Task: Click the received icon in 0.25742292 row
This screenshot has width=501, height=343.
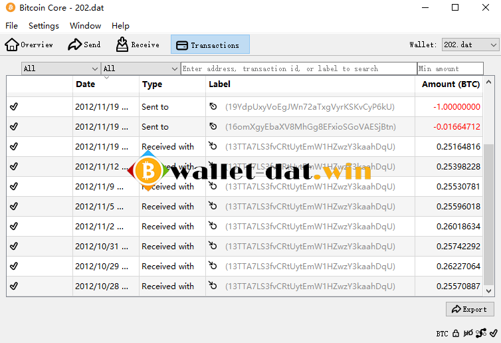Action: tap(213, 245)
